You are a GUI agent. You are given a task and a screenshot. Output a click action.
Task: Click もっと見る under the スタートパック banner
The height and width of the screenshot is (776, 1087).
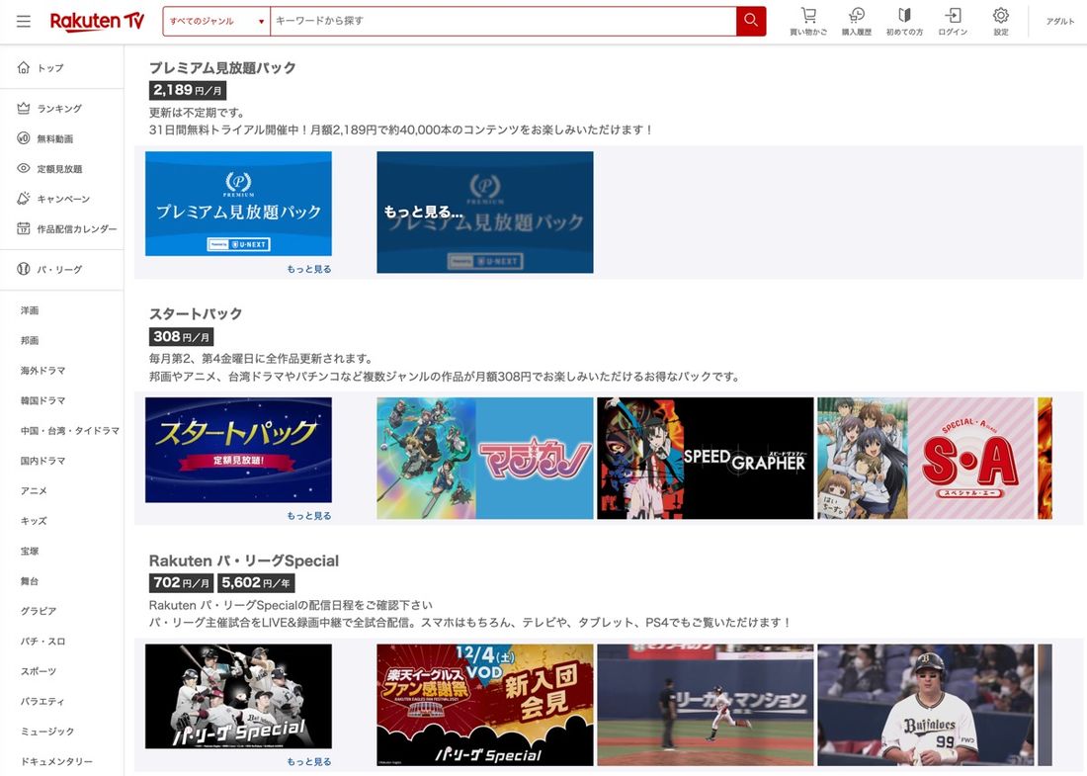[x=309, y=516]
